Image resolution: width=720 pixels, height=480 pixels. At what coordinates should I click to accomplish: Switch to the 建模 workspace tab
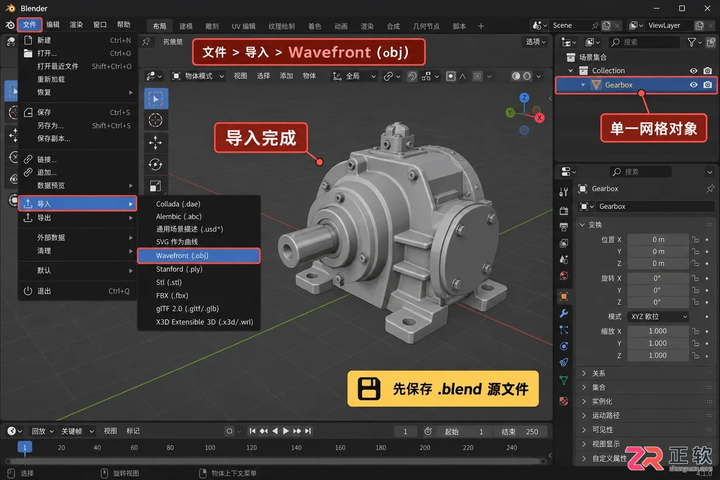tap(186, 26)
